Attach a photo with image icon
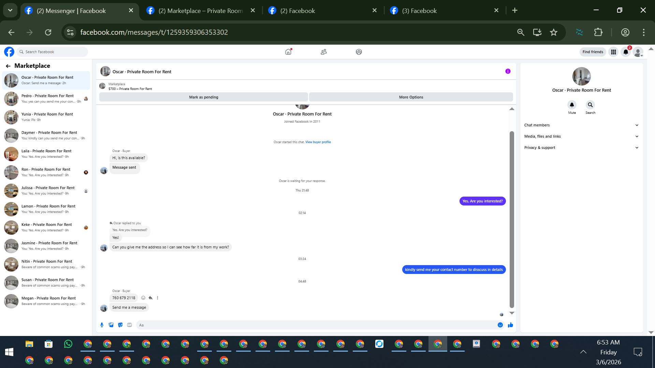Image resolution: width=655 pixels, height=368 pixels. point(111,325)
